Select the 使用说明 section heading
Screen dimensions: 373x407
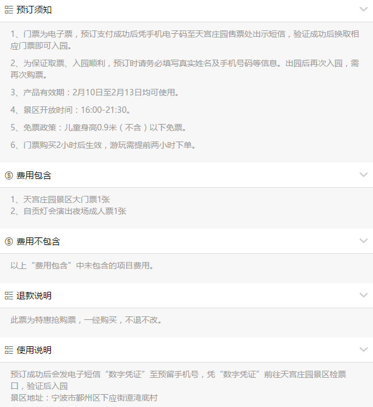pos(34,350)
